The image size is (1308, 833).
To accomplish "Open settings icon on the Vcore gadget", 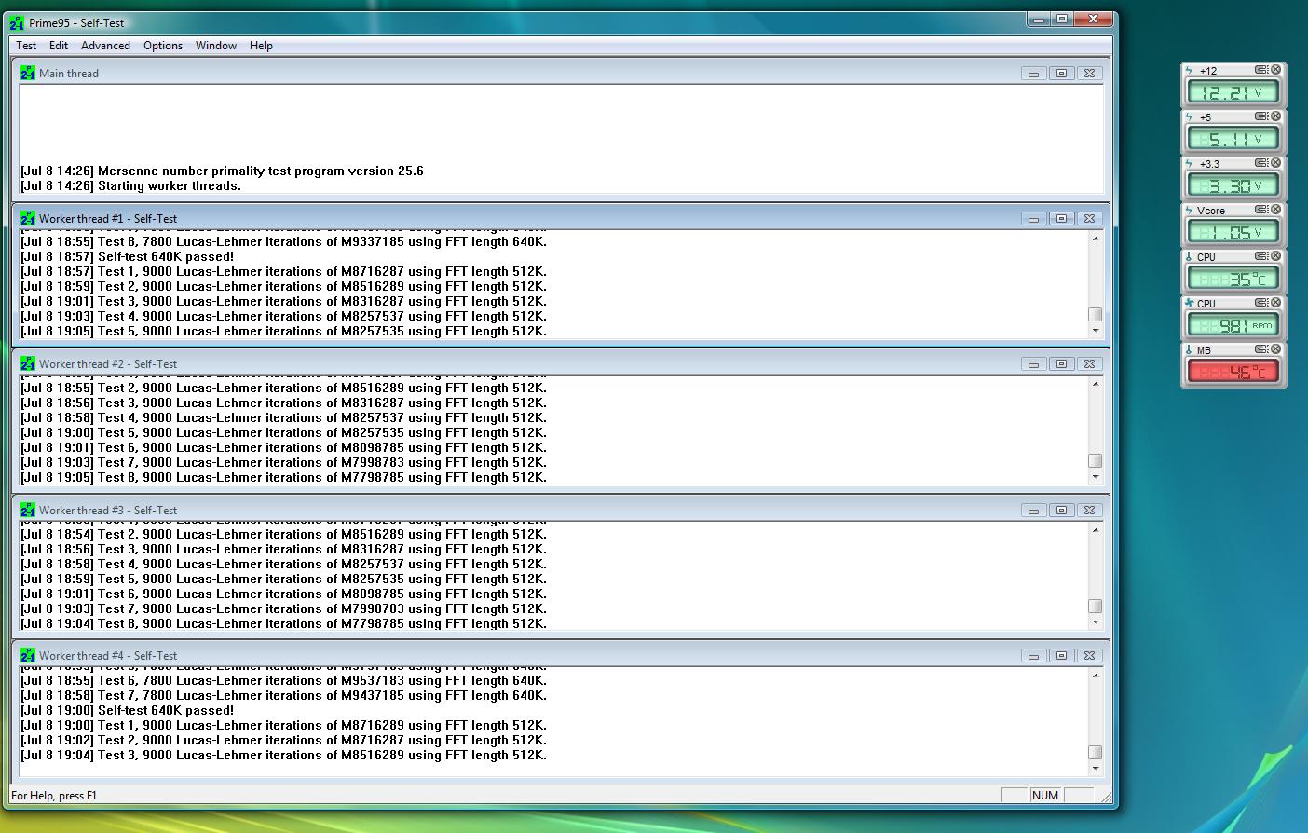I will pos(1261,210).
